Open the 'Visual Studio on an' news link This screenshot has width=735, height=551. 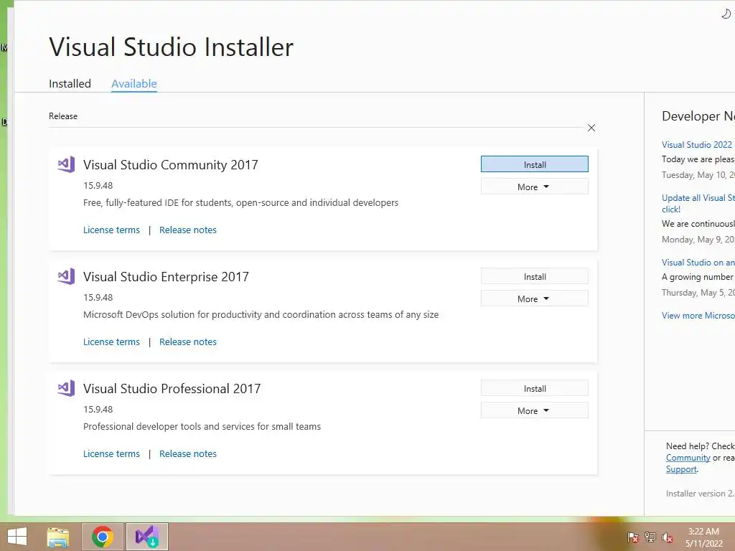pos(698,263)
